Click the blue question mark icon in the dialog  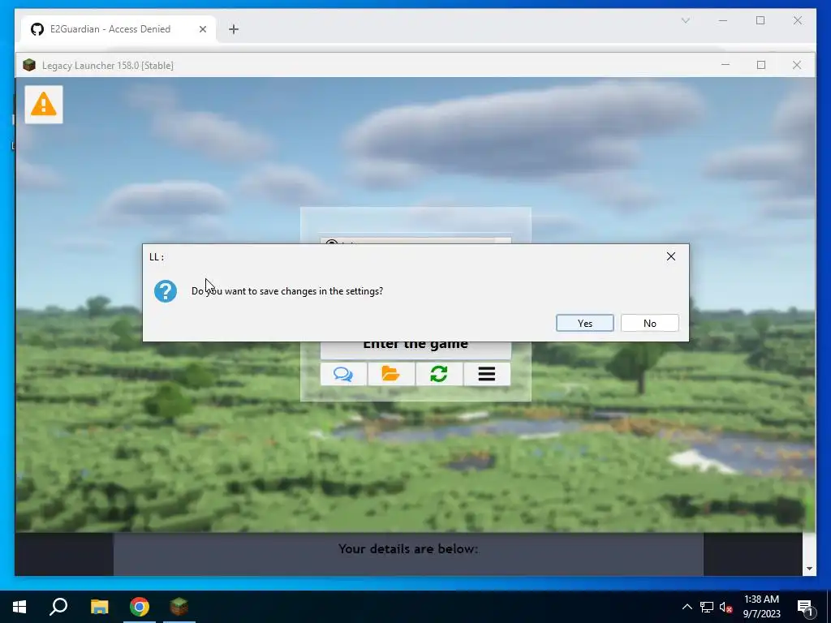[166, 291]
